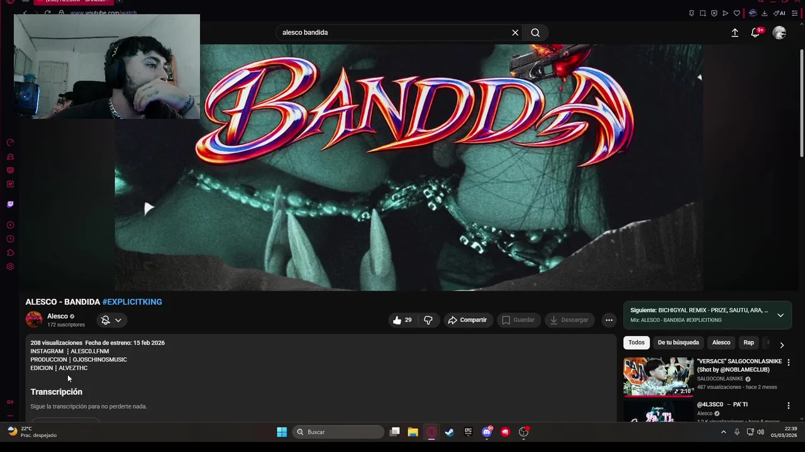This screenshot has height=452, width=805.
Task: Open options menu for VERSACE video
Action: [789, 362]
